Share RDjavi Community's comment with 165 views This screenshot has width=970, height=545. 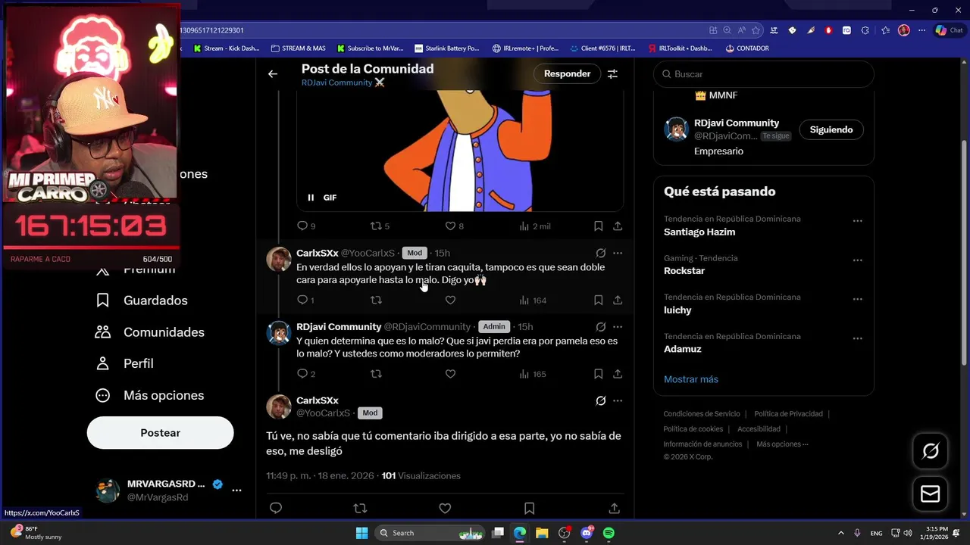click(618, 374)
